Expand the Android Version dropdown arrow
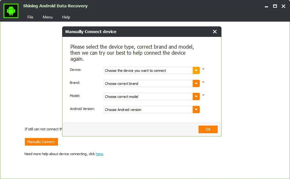Image resolution: width=290 pixels, height=179 pixels. [196, 110]
